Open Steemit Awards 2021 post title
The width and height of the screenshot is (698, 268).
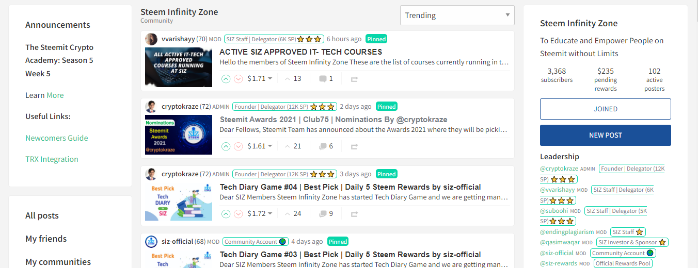point(334,120)
